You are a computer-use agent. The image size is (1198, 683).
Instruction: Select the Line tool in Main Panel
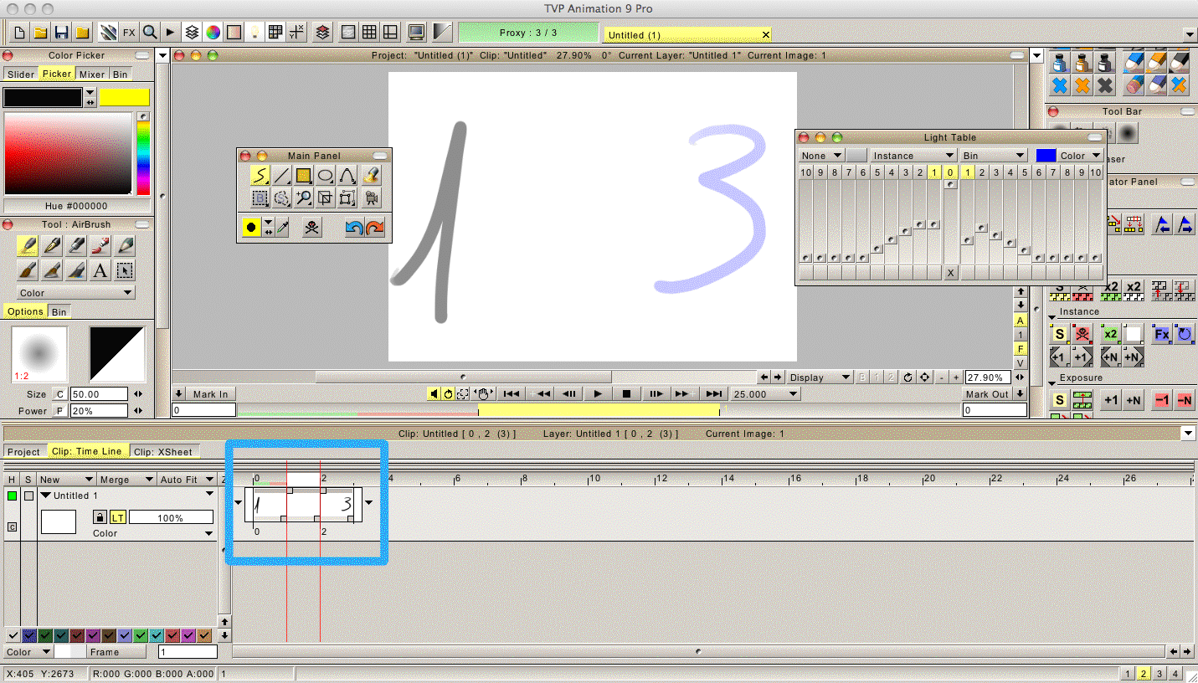tap(282, 175)
